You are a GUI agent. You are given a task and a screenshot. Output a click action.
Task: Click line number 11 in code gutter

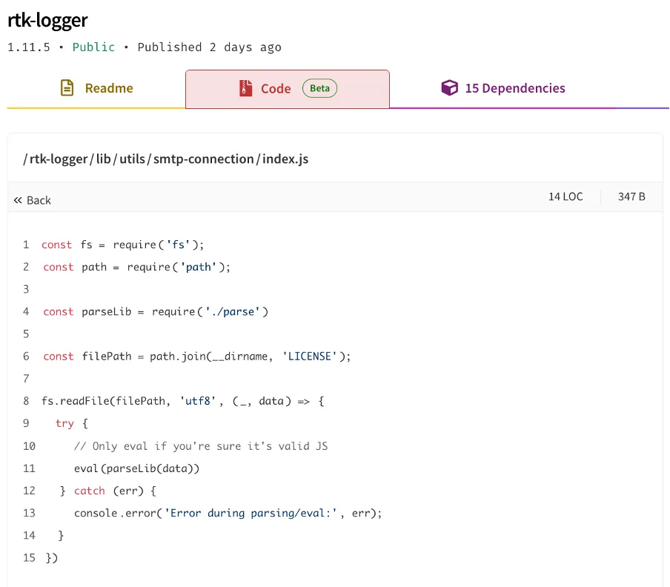coord(29,468)
